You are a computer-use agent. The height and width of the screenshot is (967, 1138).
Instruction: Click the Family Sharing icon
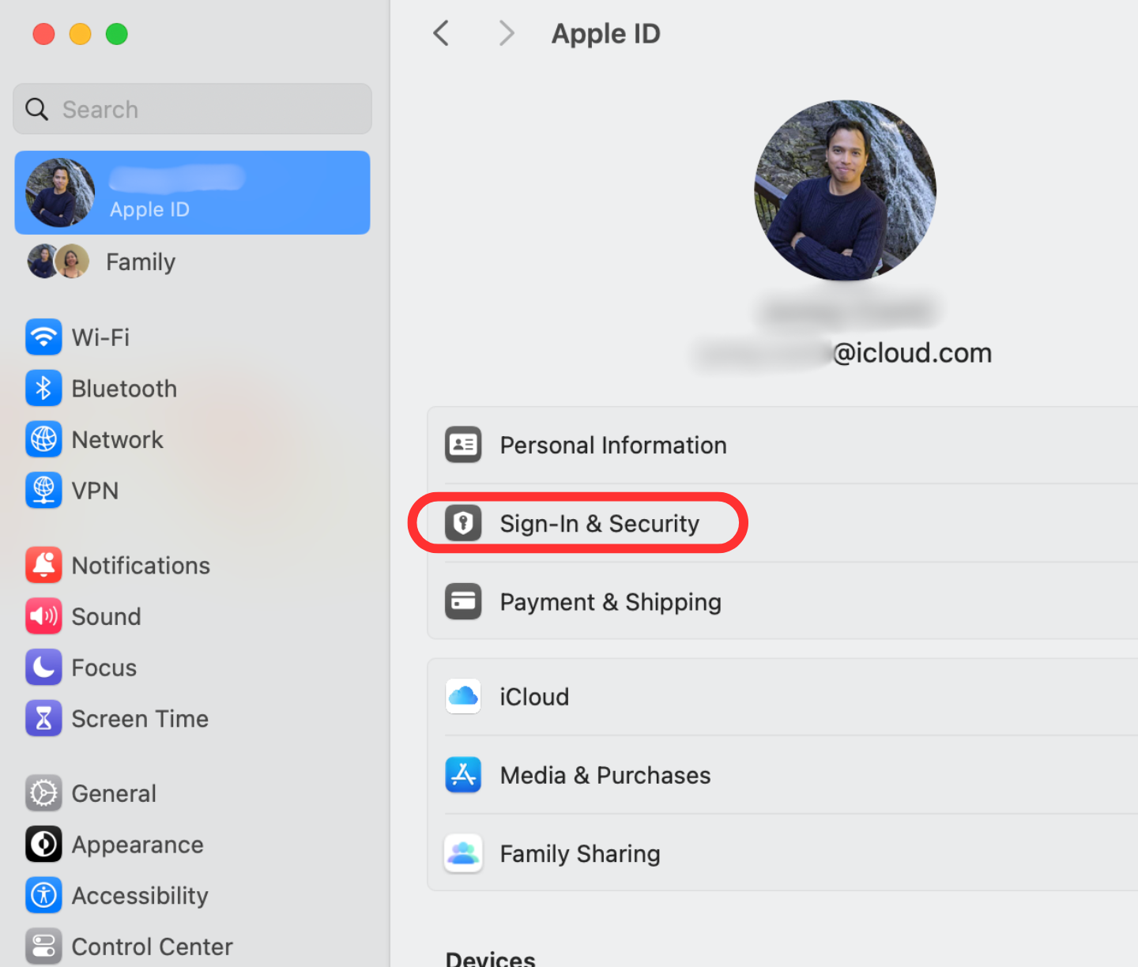point(463,853)
